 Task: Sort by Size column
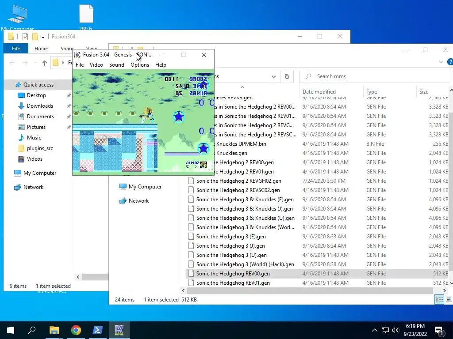point(424,92)
